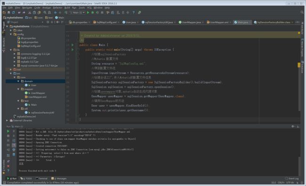Click the Scroll from Source target icon

coord(48,22)
